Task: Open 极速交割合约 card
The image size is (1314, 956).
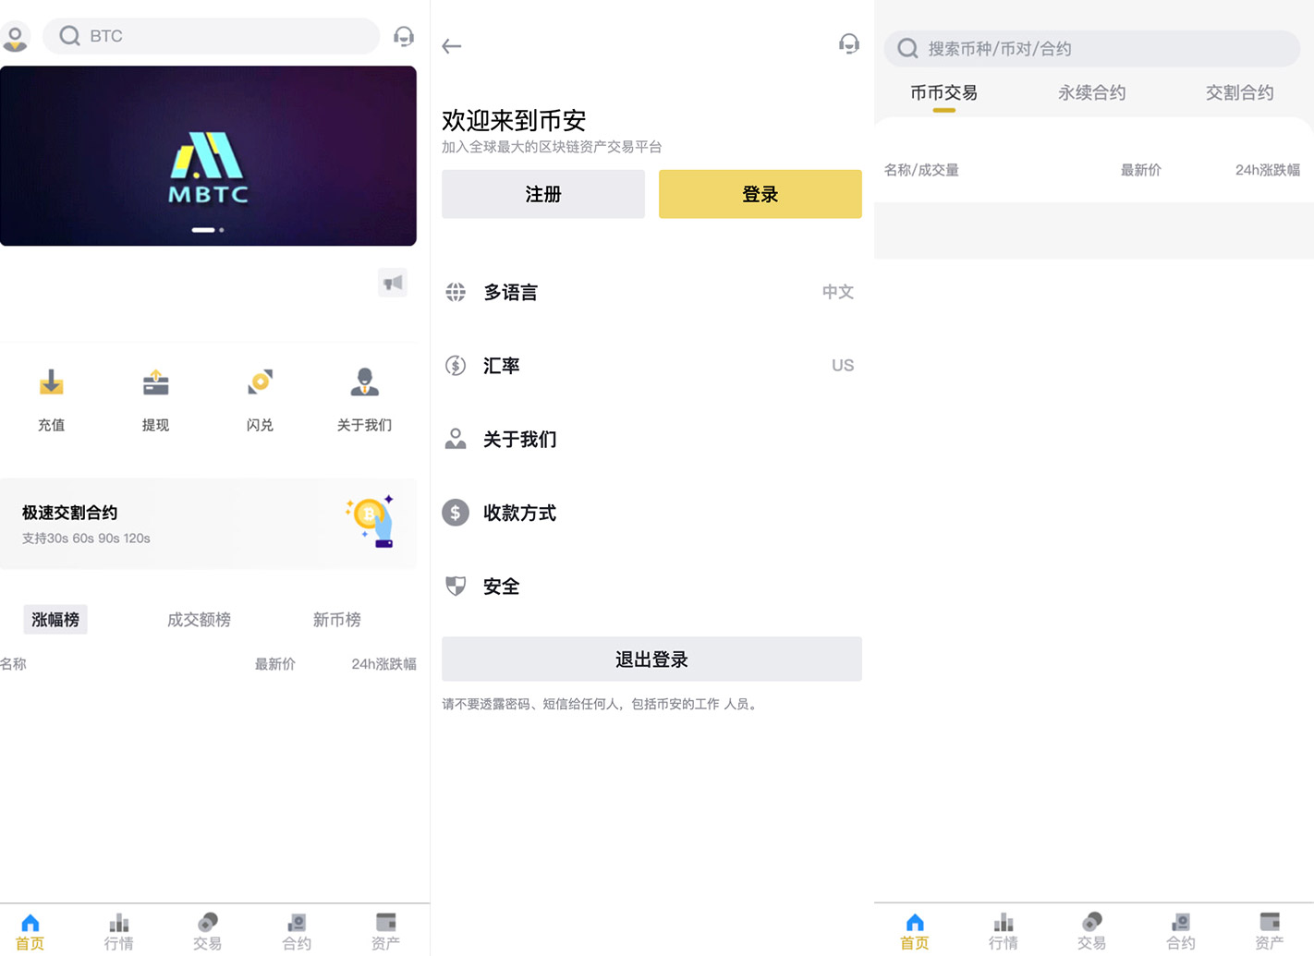Action: pos(208,524)
